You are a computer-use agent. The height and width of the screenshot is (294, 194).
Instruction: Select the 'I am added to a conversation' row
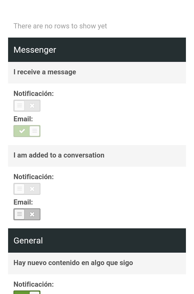coord(97,155)
